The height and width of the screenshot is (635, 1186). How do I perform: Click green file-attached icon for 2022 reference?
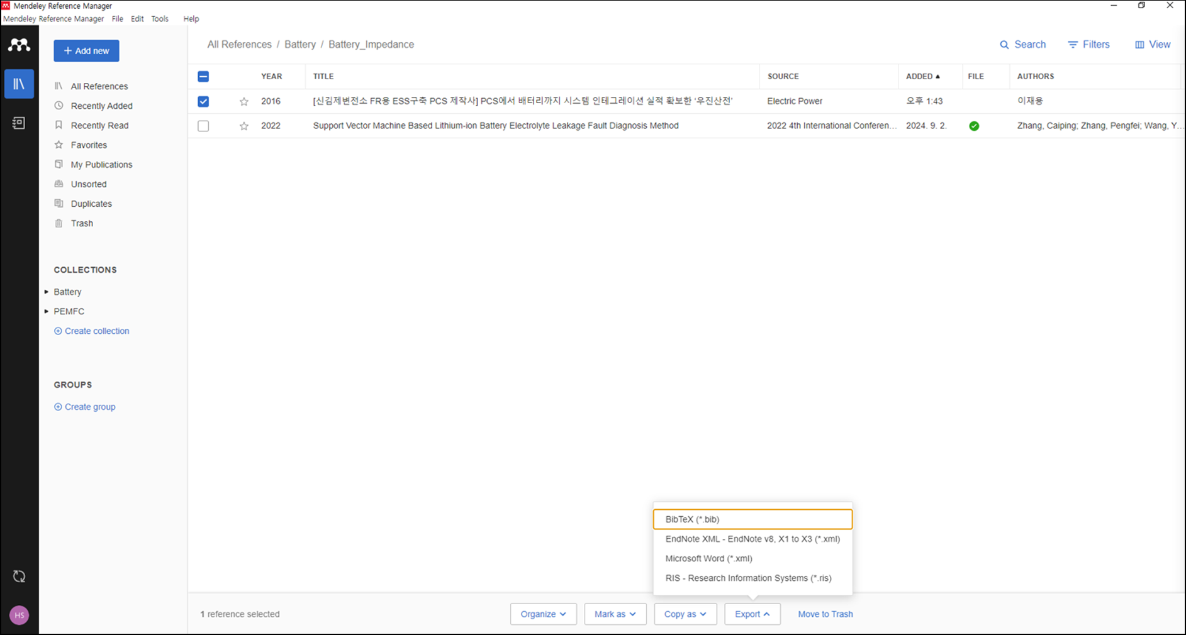point(974,126)
